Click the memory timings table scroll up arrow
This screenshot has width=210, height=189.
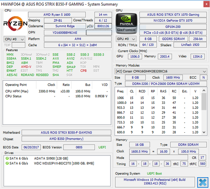click(x=204, y=90)
